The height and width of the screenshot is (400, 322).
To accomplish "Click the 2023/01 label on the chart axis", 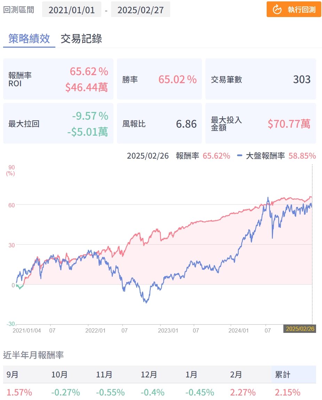I will click(x=168, y=330).
